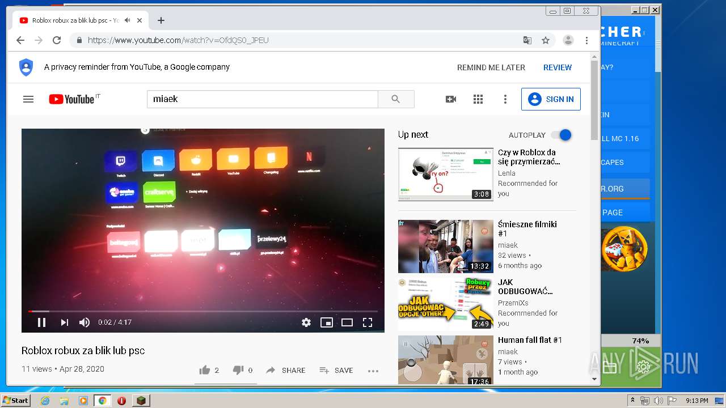Click REMIND ME LATER on privacy reminder
This screenshot has height=408, width=726.
tap(491, 67)
